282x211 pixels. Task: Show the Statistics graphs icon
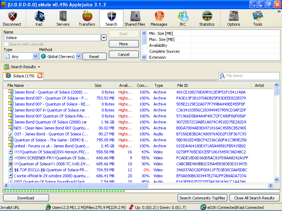tap(207, 16)
